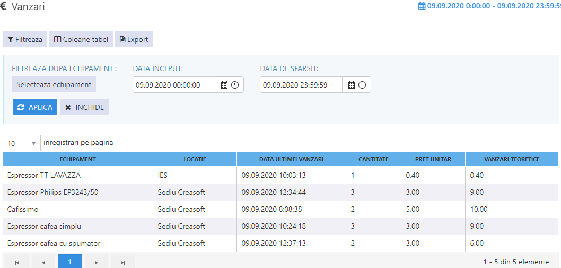
Task: Go to first page of results
Action: (x=17, y=262)
